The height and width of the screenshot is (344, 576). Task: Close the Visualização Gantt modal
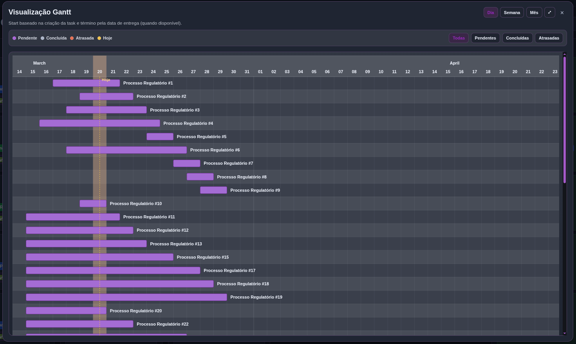tap(562, 12)
